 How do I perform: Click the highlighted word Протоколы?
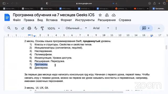[x=41, y=64]
